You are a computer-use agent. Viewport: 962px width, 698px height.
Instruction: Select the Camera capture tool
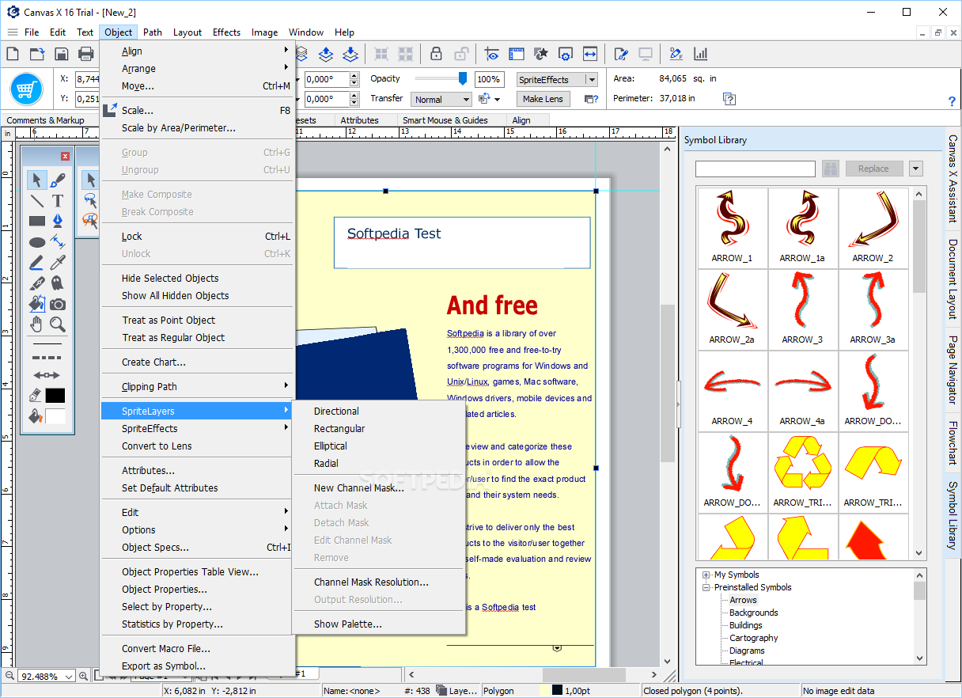pyautogui.click(x=58, y=303)
